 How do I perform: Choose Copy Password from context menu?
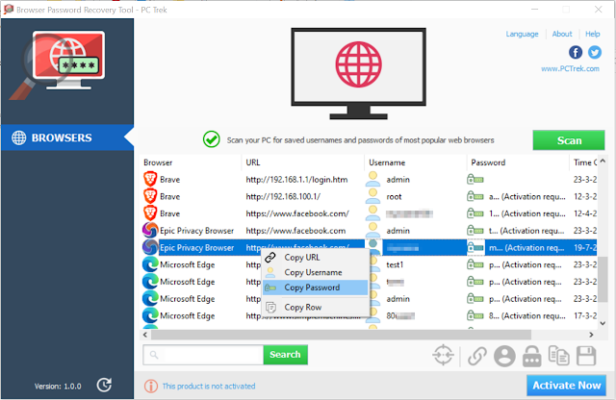pyautogui.click(x=316, y=287)
